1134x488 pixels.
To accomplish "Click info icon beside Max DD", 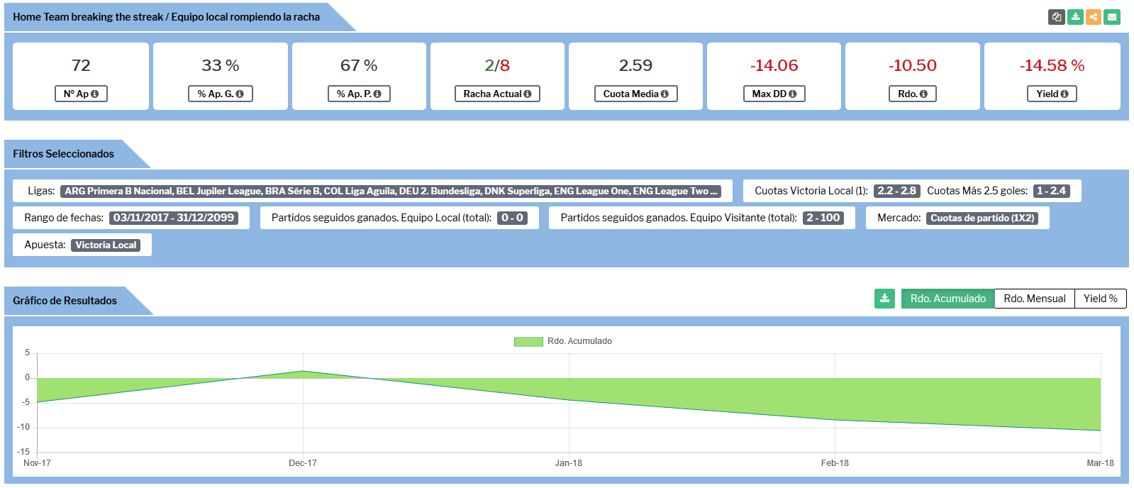I will coord(792,94).
